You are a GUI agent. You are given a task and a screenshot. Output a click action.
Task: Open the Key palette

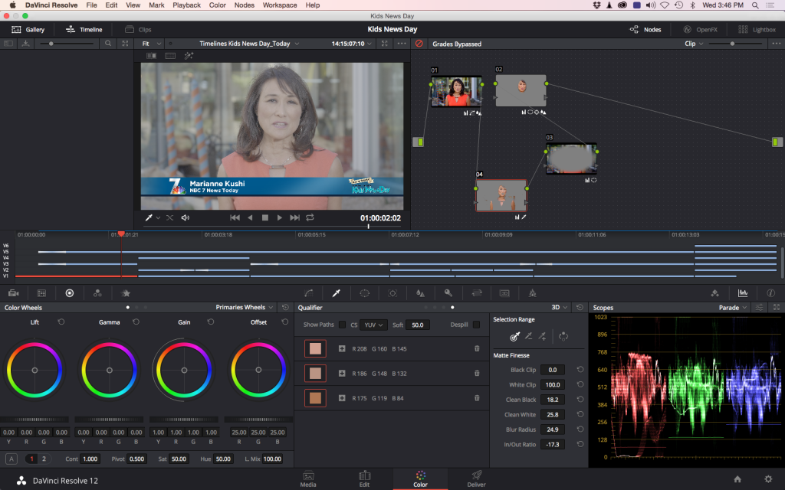tap(448, 293)
